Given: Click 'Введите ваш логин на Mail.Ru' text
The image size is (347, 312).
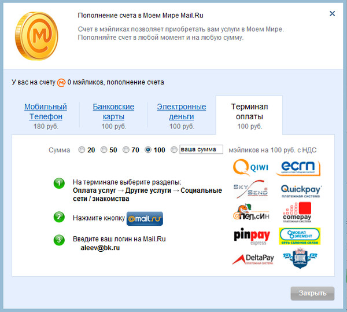Looking at the screenshot, I should click(x=119, y=239).
